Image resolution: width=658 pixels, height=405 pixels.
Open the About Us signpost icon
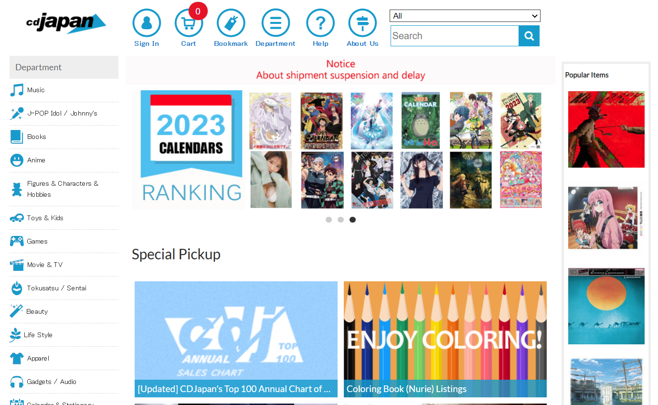coord(362,23)
